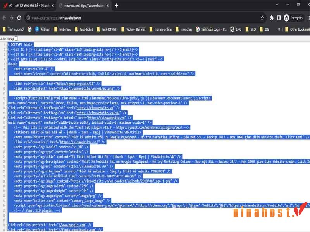This screenshot has width=310, height=232.
Task: Select the view-source vinawebsite tab
Action: (x=84, y=6)
